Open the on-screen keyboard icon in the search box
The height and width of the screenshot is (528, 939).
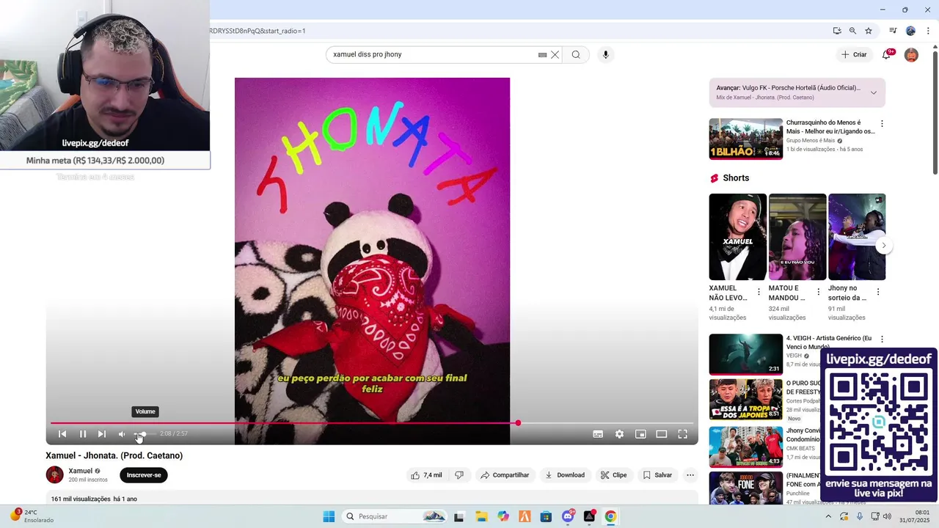[x=542, y=54]
